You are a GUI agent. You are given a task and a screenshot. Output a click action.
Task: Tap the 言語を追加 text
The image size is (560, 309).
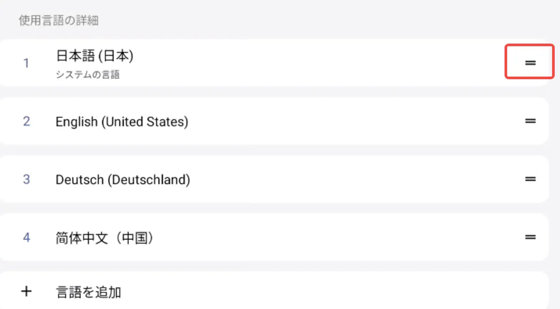pos(88,292)
